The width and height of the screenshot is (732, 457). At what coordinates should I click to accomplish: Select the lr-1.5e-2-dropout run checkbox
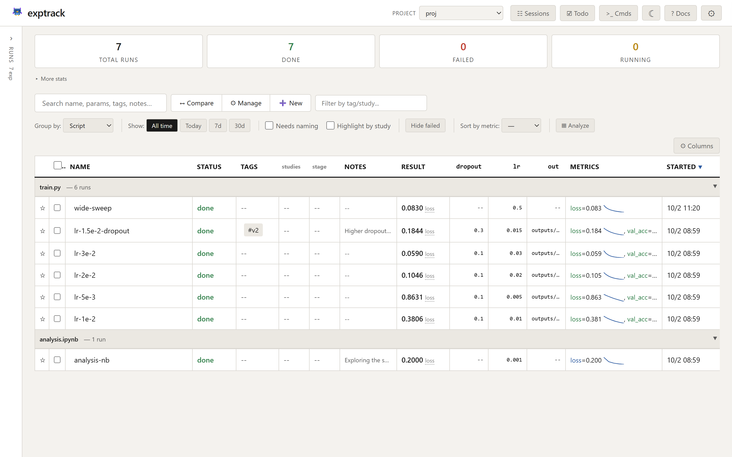(57, 231)
